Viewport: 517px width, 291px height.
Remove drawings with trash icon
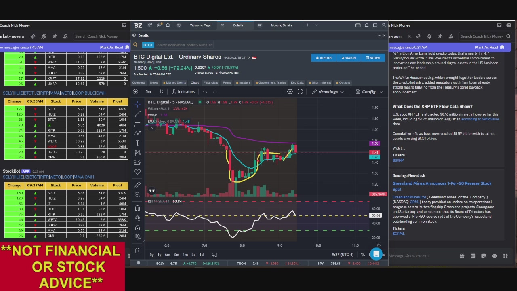pyautogui.click(x=137, y=251)
